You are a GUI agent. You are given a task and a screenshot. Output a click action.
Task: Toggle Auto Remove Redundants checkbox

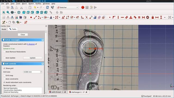point(4,52)
